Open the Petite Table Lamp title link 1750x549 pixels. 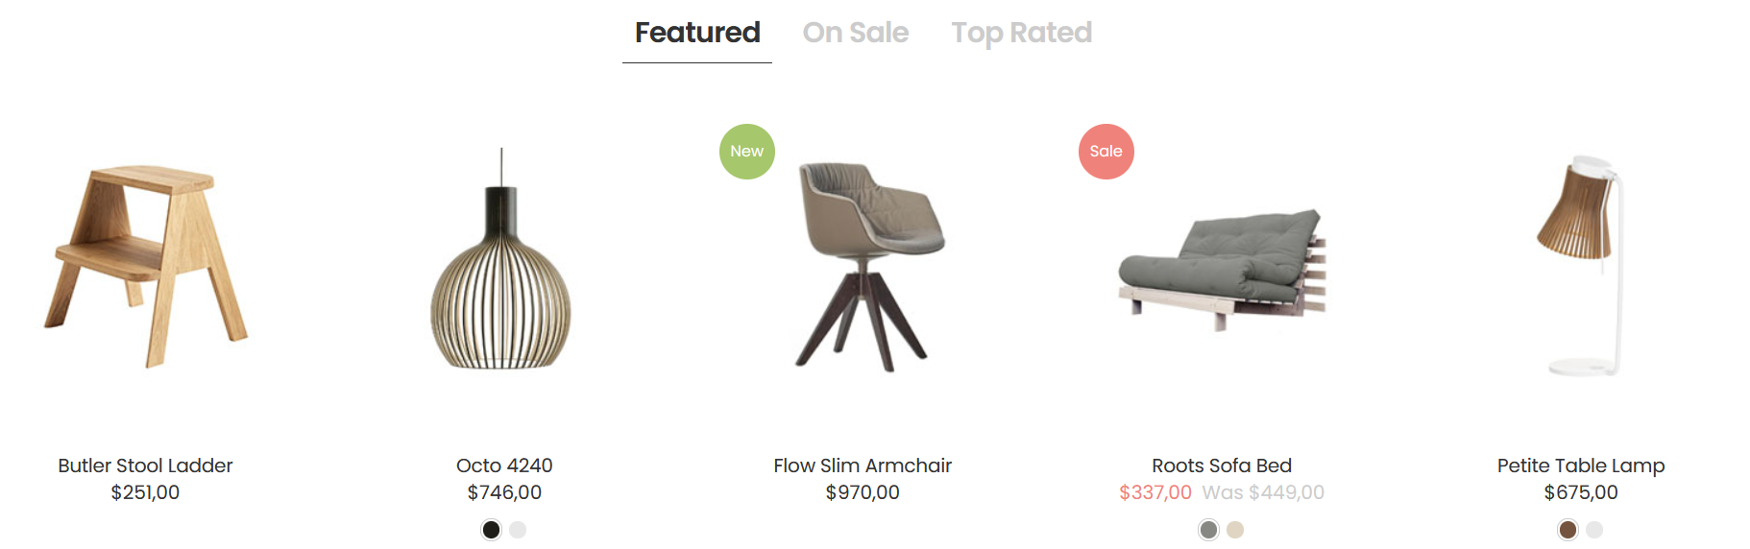[1581, 465]
